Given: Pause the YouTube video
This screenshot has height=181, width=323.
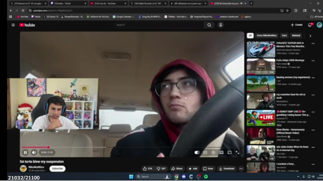Looking at the screenshot, I should (25, 152).
